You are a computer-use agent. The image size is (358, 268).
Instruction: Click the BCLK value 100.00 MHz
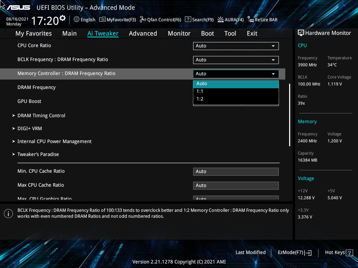[x=309, y=84]
